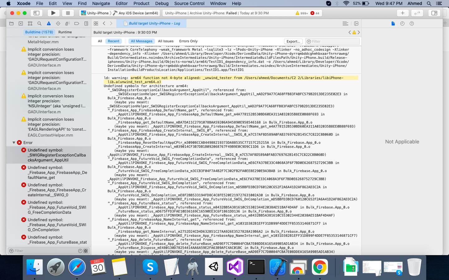
Task: Jump to the previous issue arrow
Action: click(x=350, y=32)
